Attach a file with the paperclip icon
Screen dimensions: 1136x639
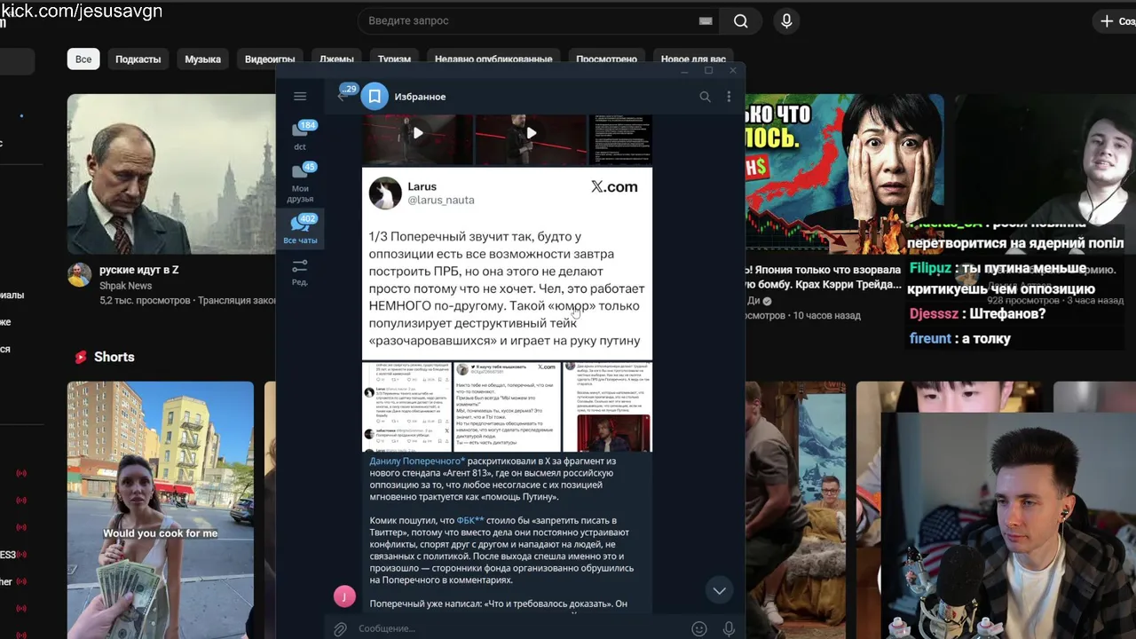click(340, 628)
